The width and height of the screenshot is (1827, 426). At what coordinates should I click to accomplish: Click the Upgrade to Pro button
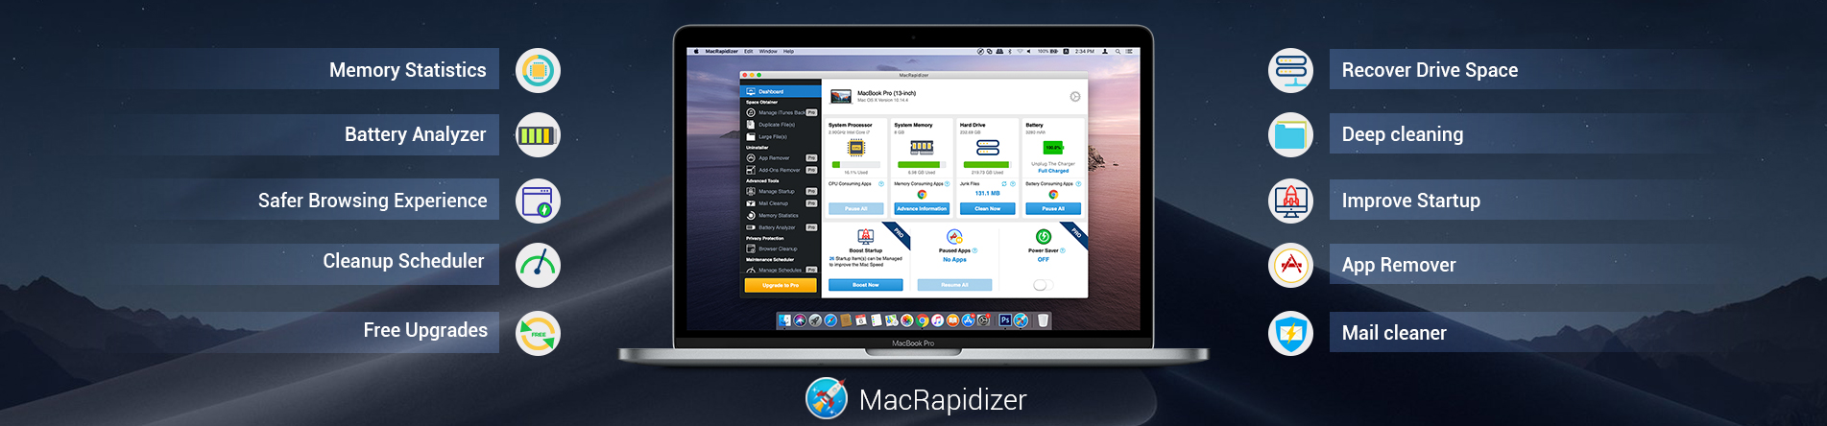click(781, 285)
